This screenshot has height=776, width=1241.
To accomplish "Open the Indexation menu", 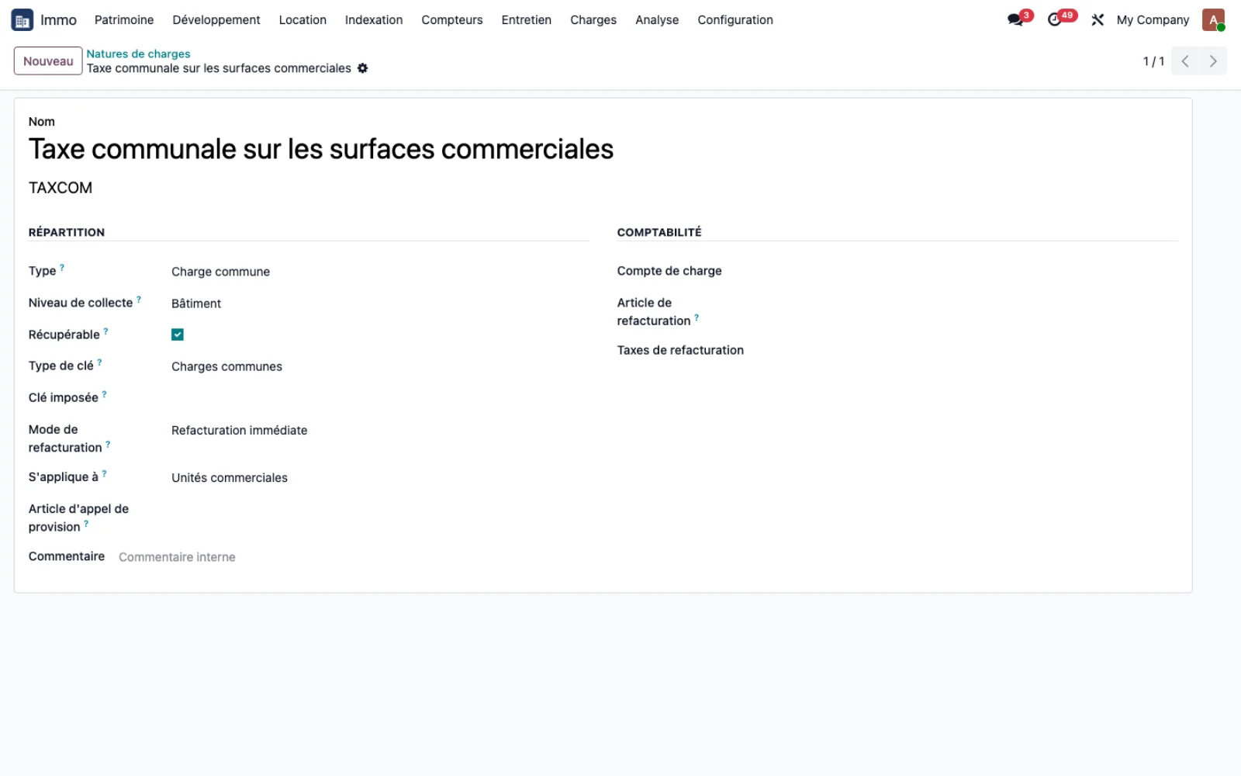I will click(x=374, y=20).
